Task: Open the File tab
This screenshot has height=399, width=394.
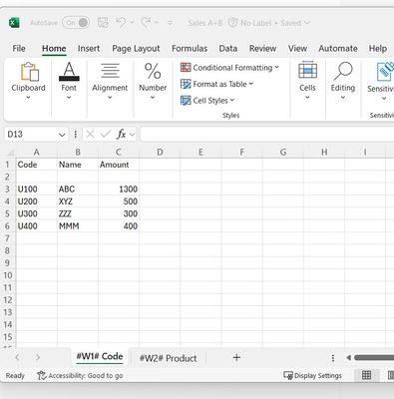Action: click(19, 49)
